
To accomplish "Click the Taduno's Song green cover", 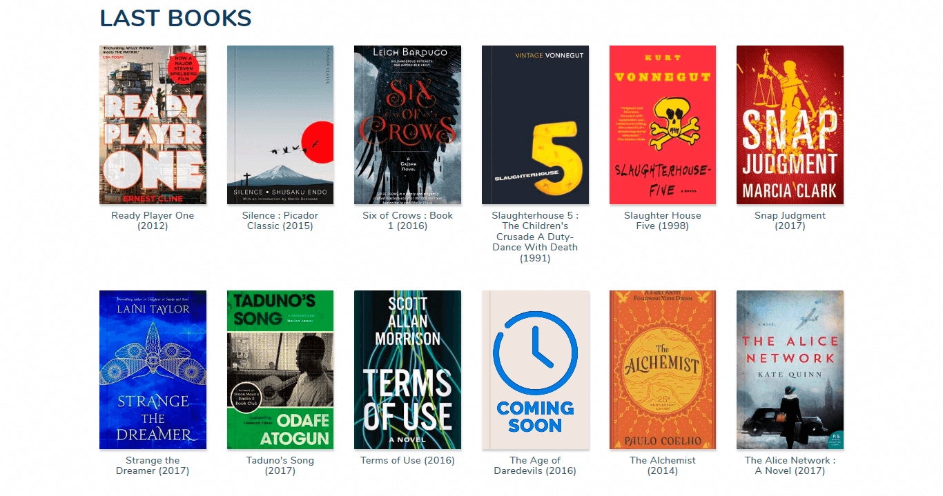I will pyautogui.click(x=280, y=370).
